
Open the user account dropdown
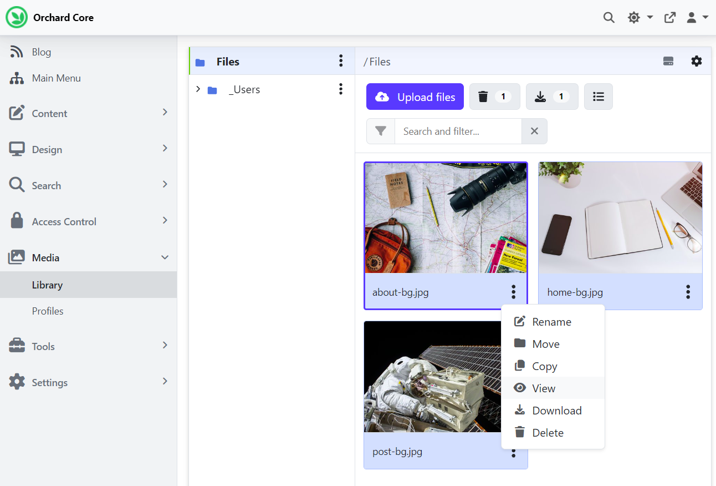(697, 18)
